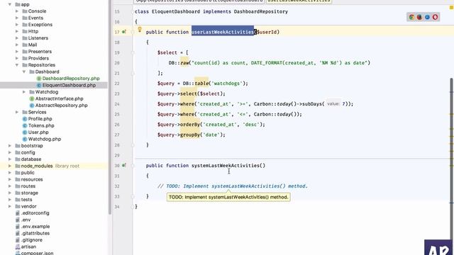Click AbstractInterface.php file icon
454x255 pixels.
tap(32, 98)
